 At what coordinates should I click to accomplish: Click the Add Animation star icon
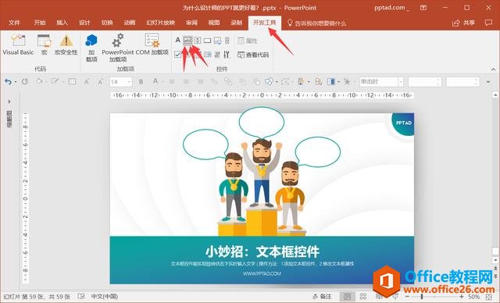347,82
